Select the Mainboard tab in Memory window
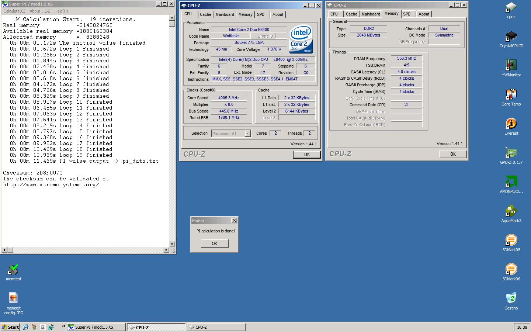 point(371,14)
